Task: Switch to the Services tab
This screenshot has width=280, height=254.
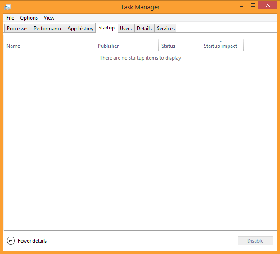Action: [x=165, y=29]
